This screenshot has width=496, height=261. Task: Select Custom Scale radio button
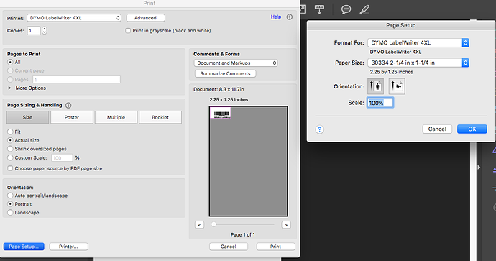coord(10,157)
